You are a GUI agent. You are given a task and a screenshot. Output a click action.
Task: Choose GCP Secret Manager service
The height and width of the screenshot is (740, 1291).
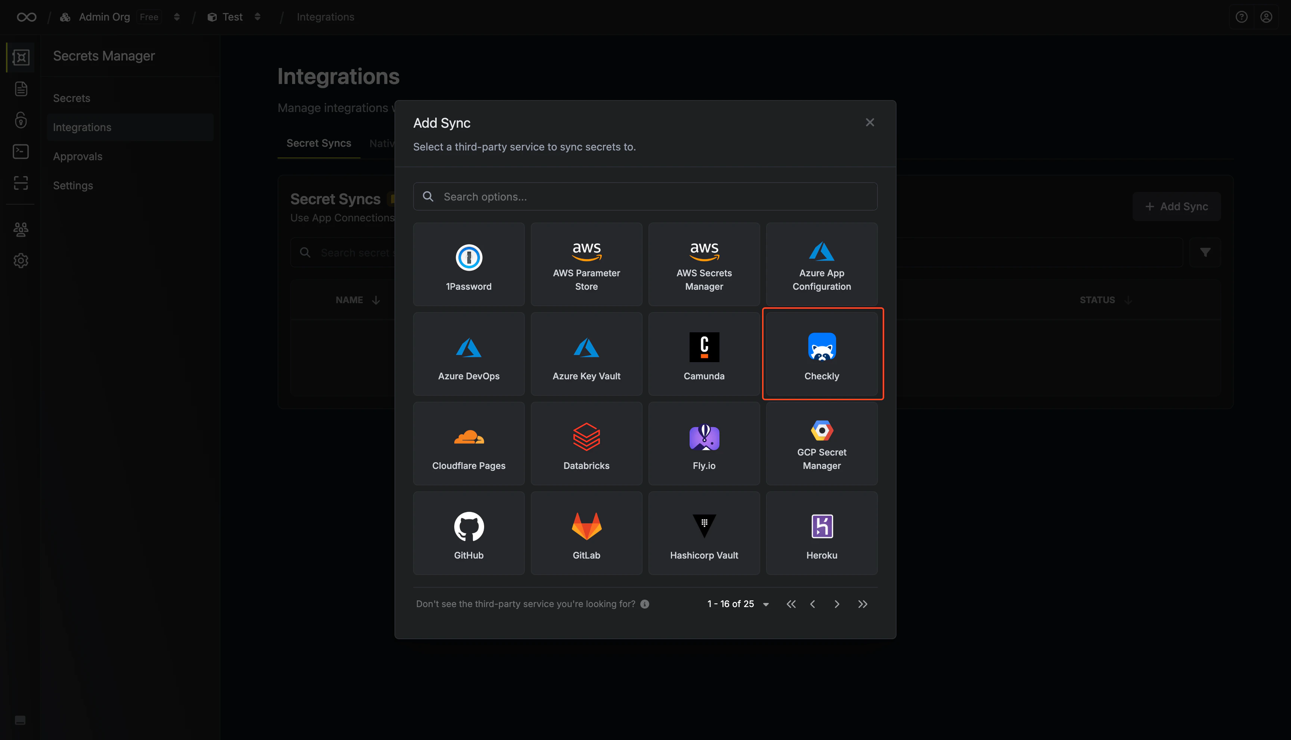(x=822, y=444)
